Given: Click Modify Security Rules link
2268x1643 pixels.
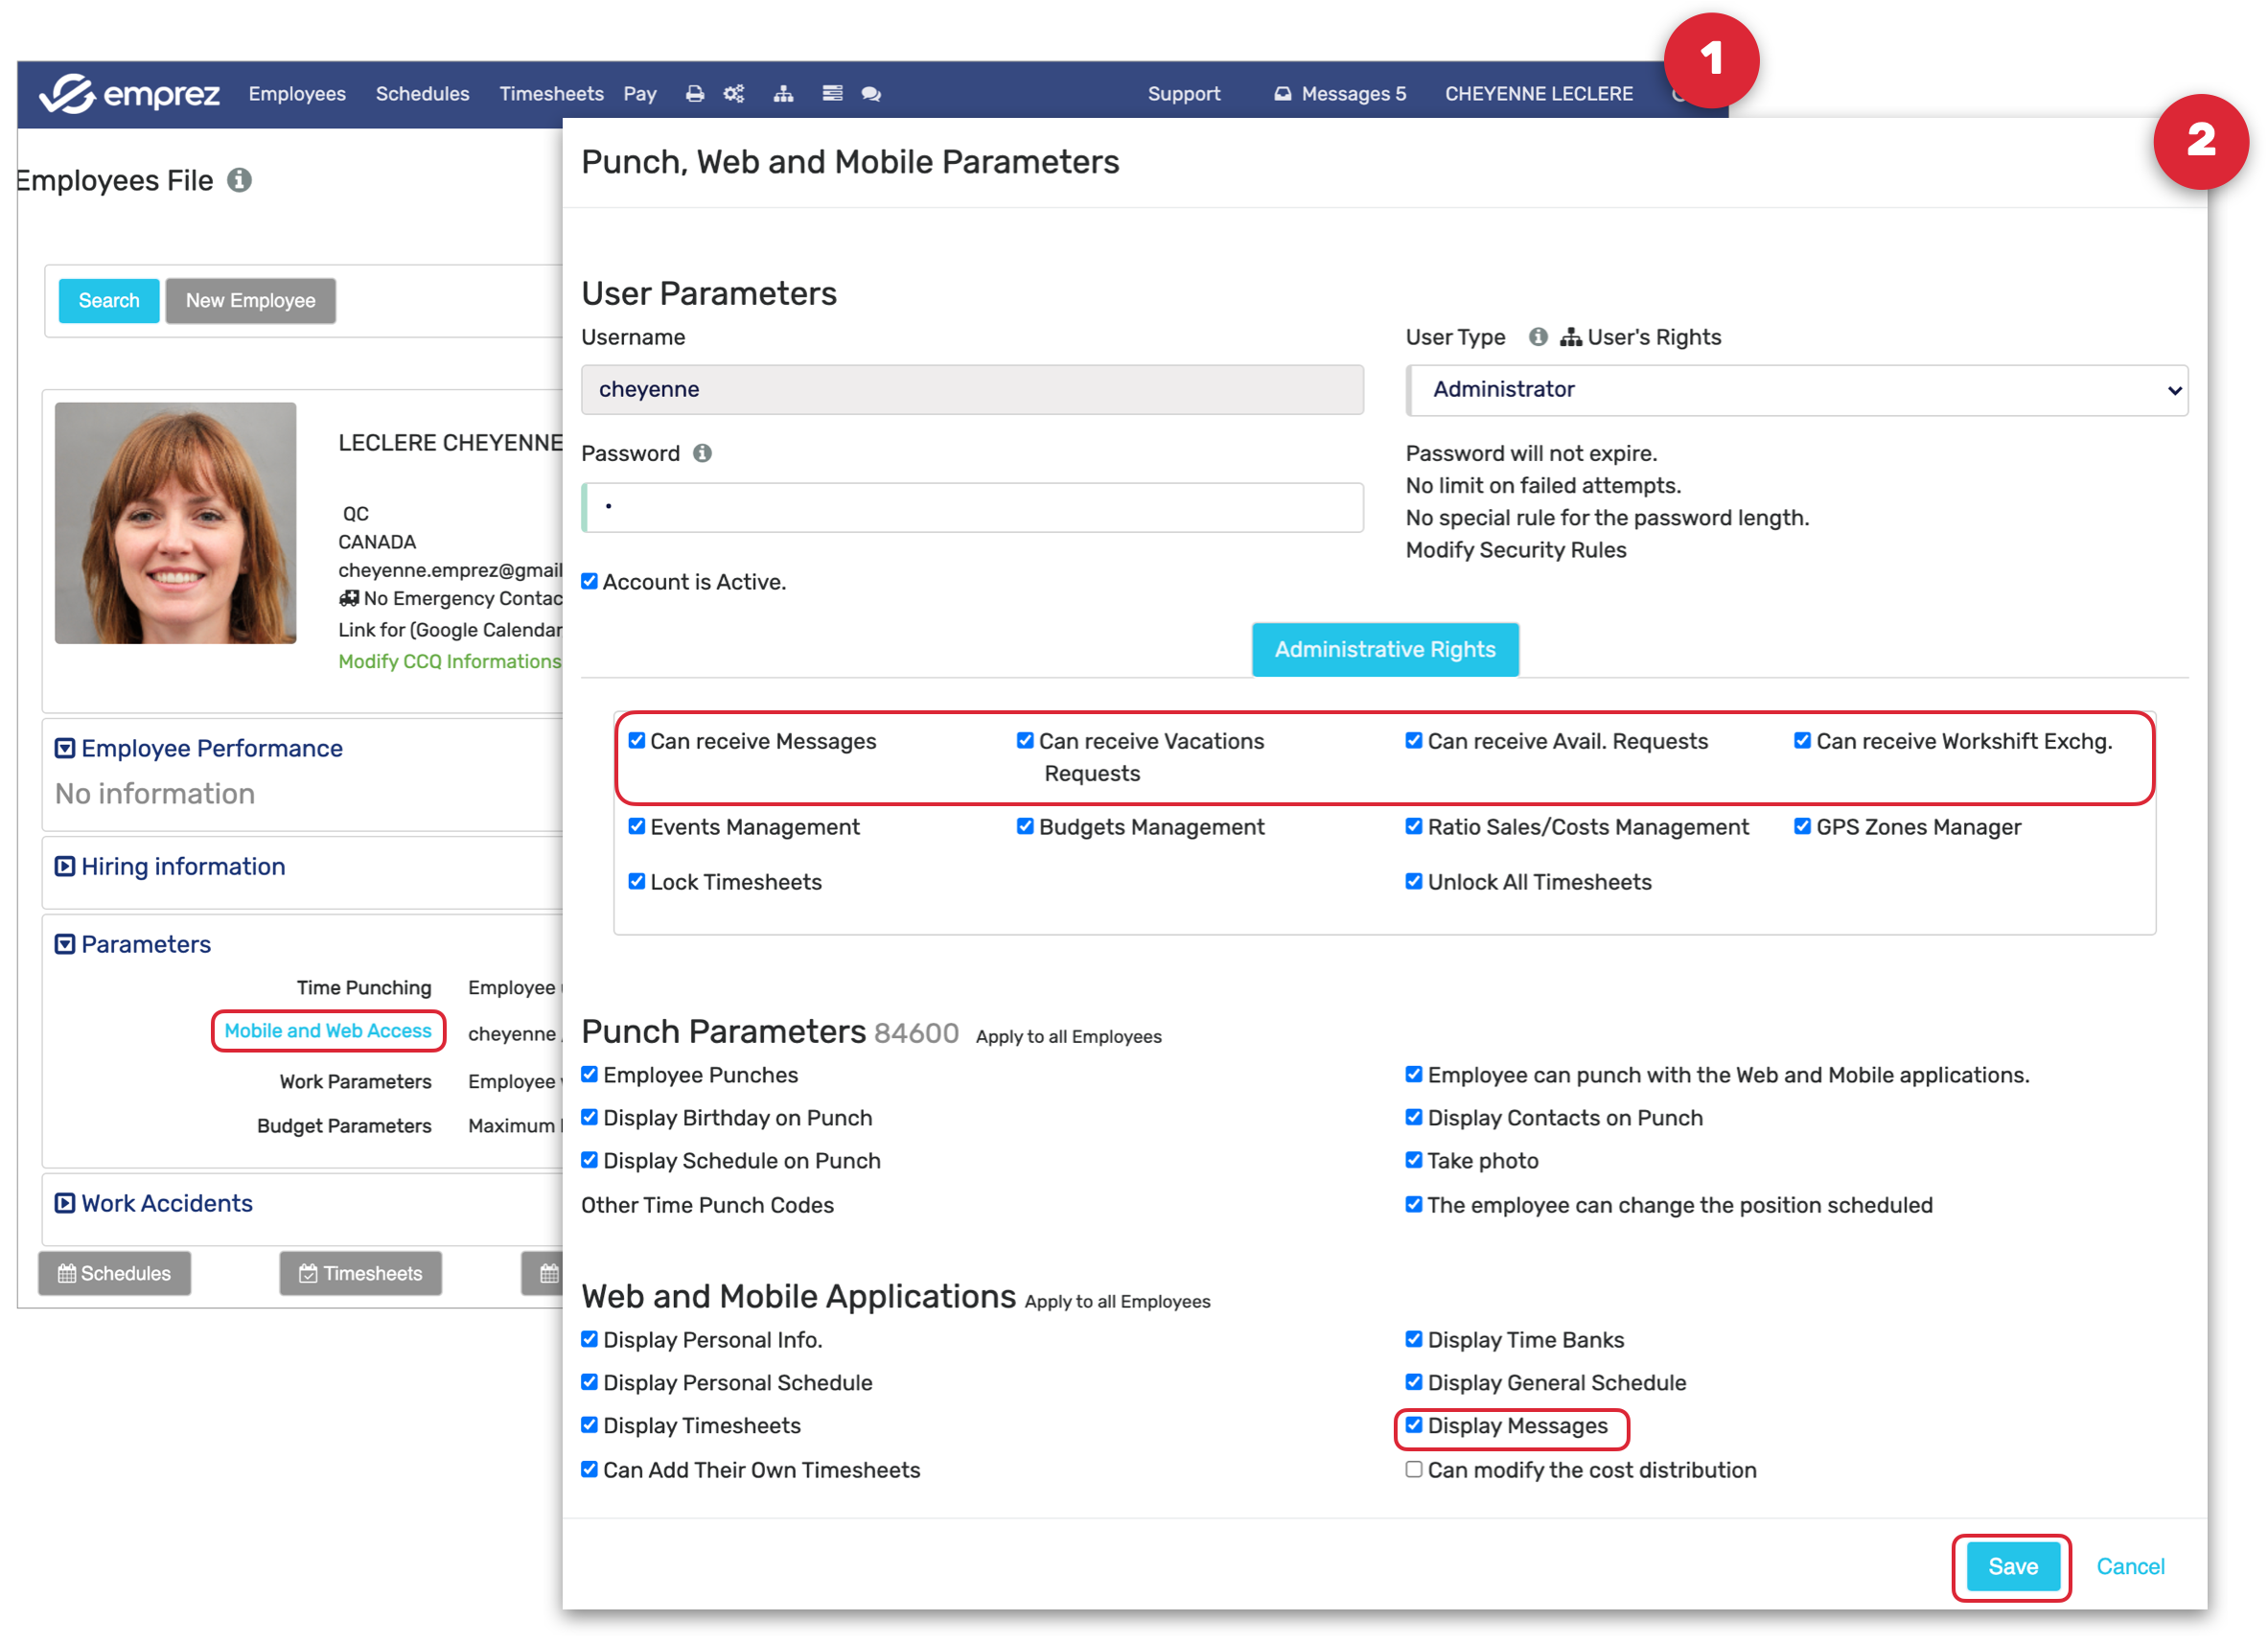Looking at the screenshot, I should pyautogui.click(x=1516, y=551).
